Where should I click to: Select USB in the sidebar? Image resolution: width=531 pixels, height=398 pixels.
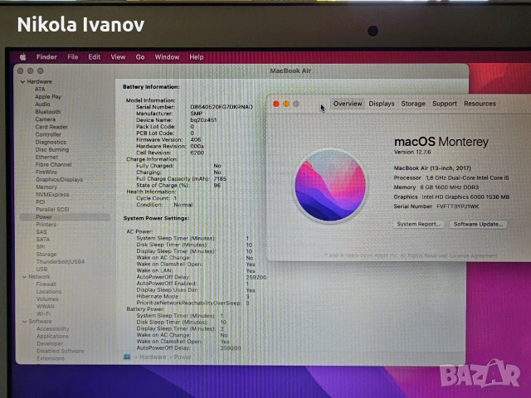tap(41, 269)
